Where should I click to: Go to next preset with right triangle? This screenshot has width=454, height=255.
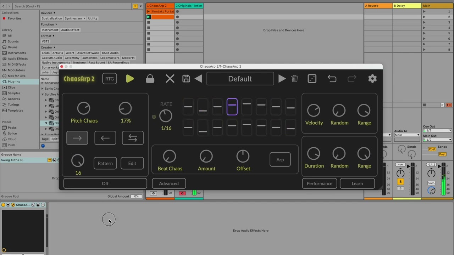[x=282, y=79]
